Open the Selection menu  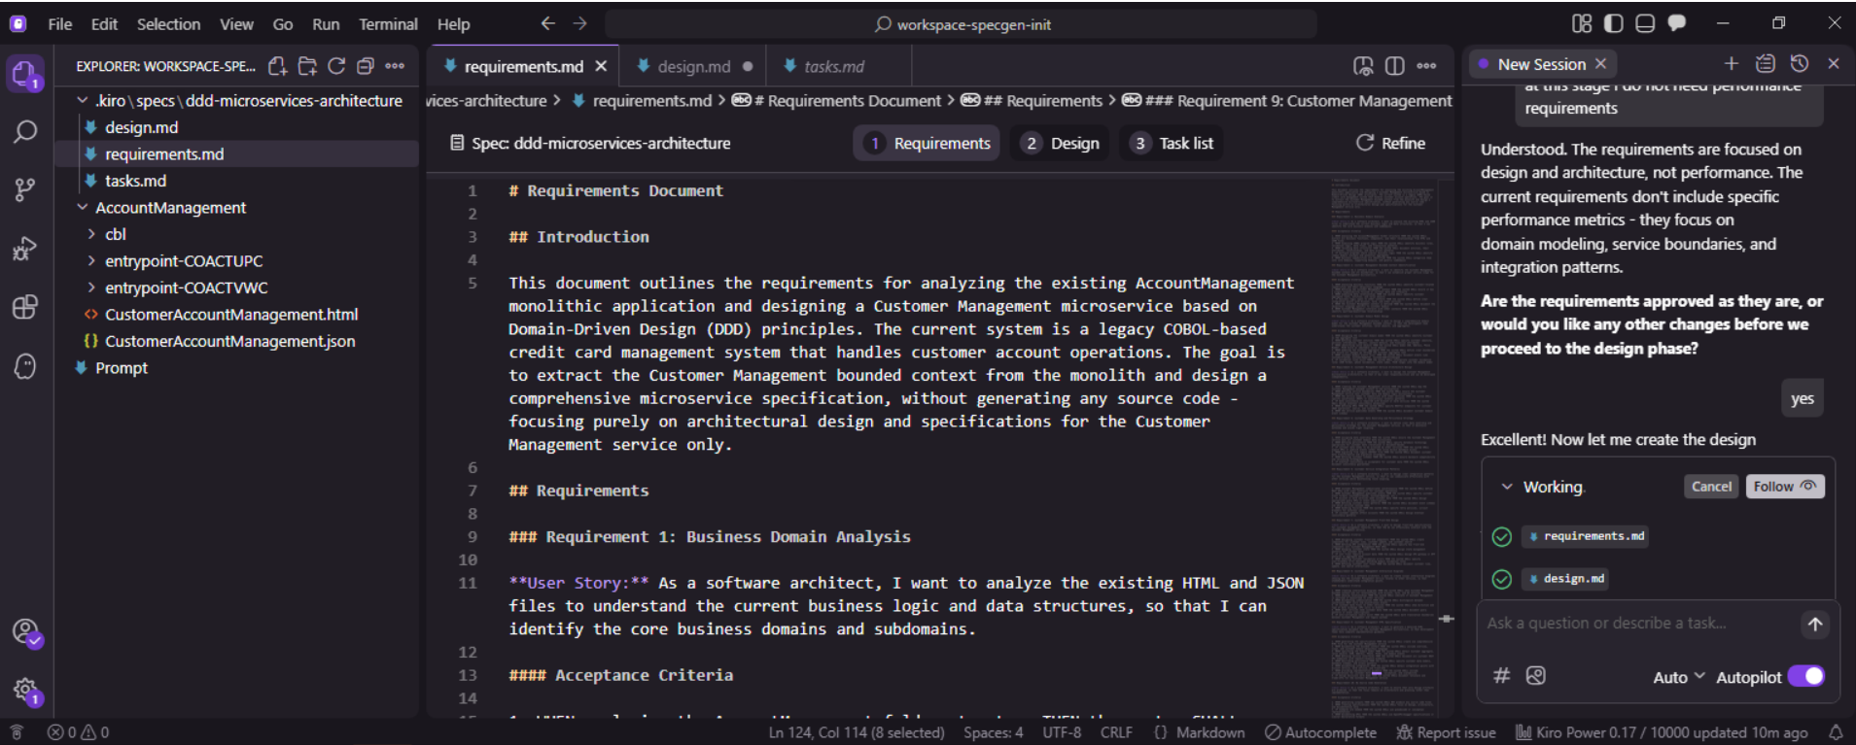pos(168,24)
